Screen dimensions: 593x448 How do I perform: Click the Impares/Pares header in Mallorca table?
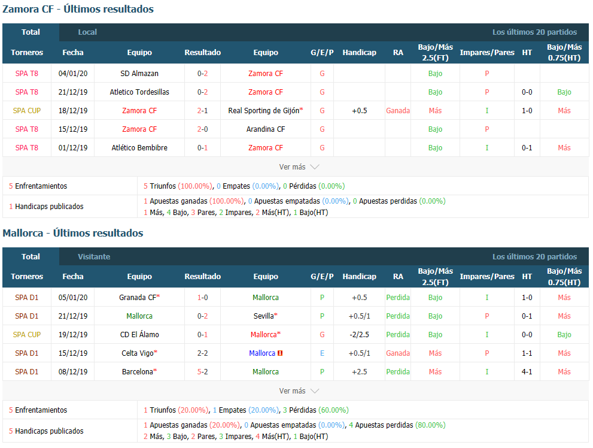[487, 277]
